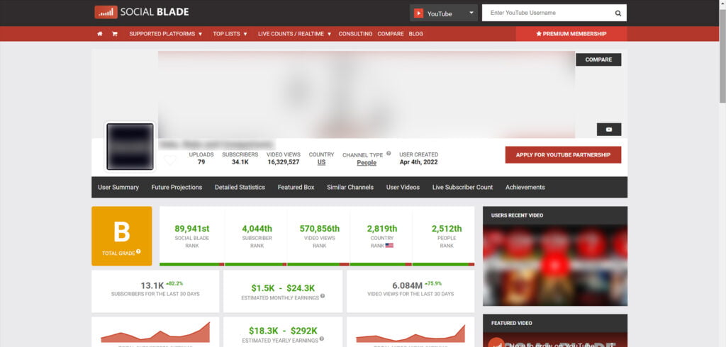This screenshot has height=347, width=726.
Task: Click the Enter YouTube Username search field
Action: pos(546,13)
